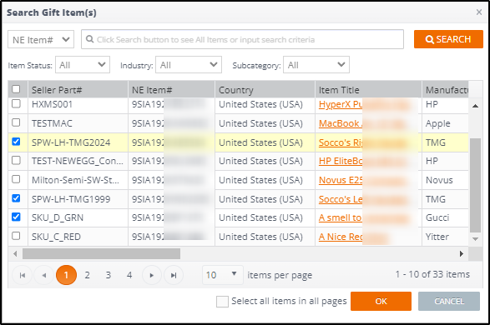Go to page 2
The image size is (490, 325).
pyautogui.click(x=87, y=275)
